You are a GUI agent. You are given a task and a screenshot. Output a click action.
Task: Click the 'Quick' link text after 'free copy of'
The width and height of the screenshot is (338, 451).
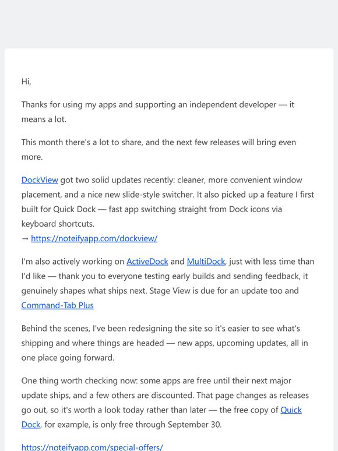291,410
